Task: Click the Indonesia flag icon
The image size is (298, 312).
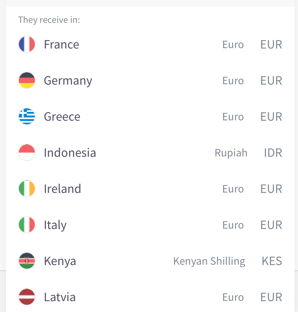Action: coord(27,152)
